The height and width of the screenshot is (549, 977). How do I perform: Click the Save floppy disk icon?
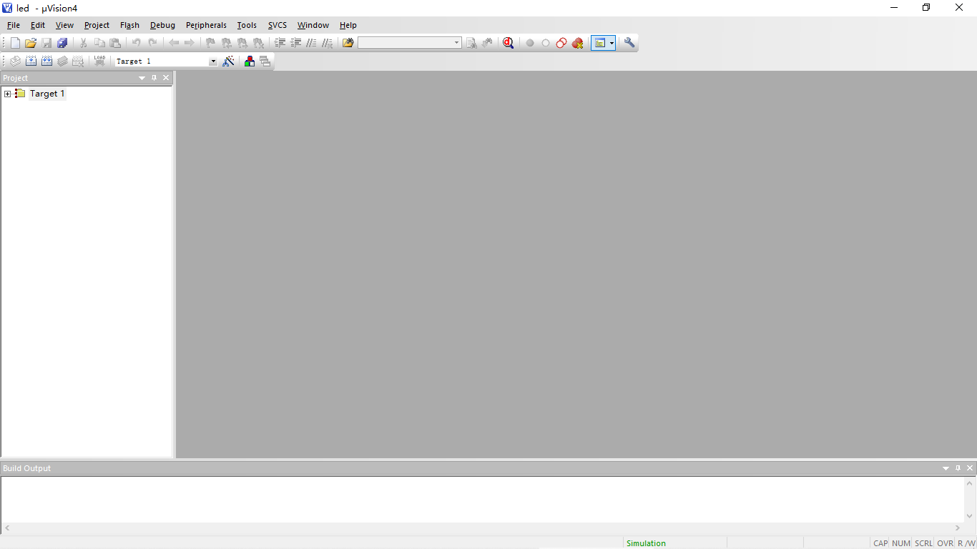46,43
